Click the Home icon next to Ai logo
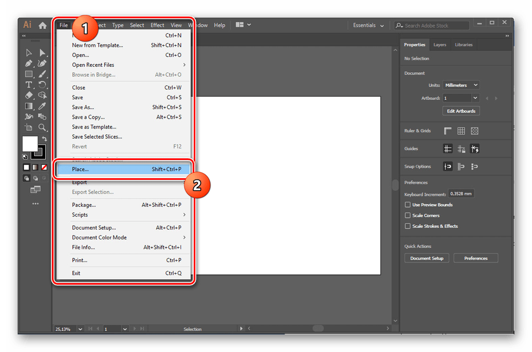The image size is (532, 352). point(42,25)
